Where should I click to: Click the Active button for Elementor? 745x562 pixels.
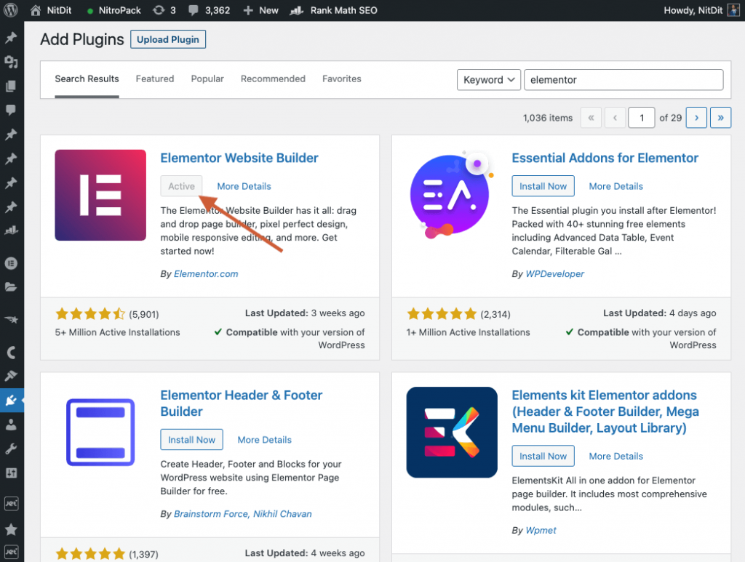click(x=181, y=186)
